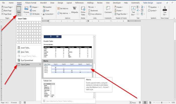This screenshot has height=104, width=176.
Task: Insert a Cross-reference
Action: pos(95,14)
